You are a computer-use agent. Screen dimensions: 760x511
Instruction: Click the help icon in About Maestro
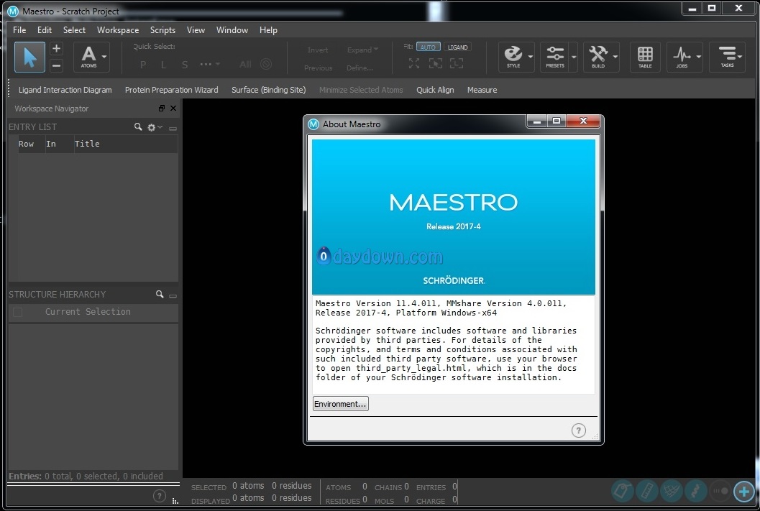[x=578, y=430]
